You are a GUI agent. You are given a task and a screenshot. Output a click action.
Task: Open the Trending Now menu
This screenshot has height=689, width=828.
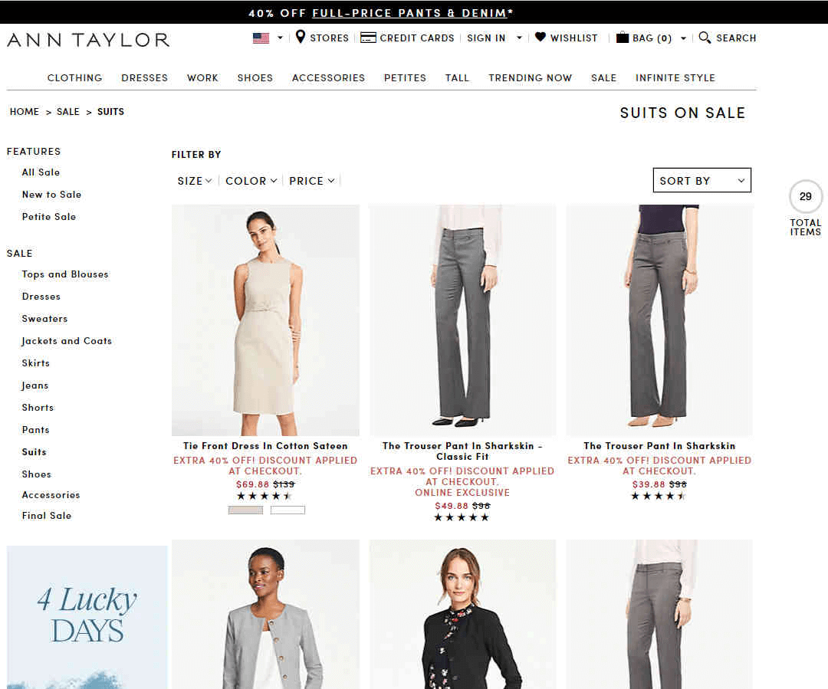[x=531, y=77]
